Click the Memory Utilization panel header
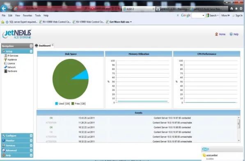 [x=139, y=54]
